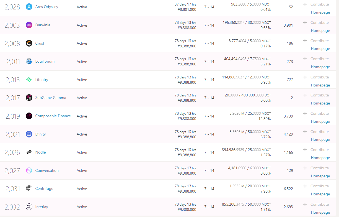Viewport: 339px width, 217px height.
Task: Click the Darwinia logo icon
Action: tap(29, 25)
